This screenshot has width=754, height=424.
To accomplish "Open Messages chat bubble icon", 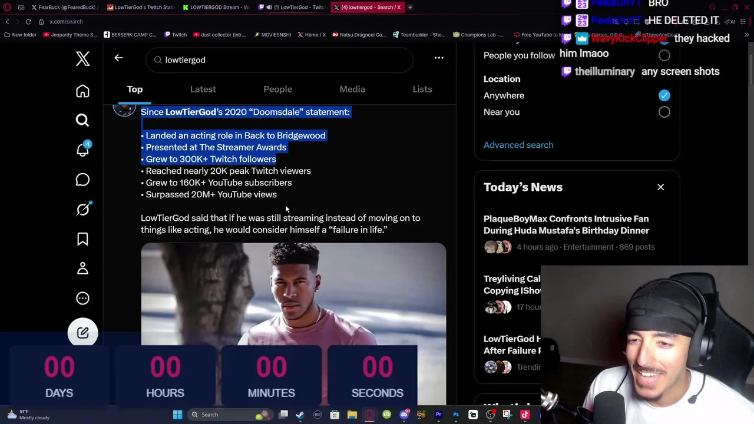I will coord(82,180).
